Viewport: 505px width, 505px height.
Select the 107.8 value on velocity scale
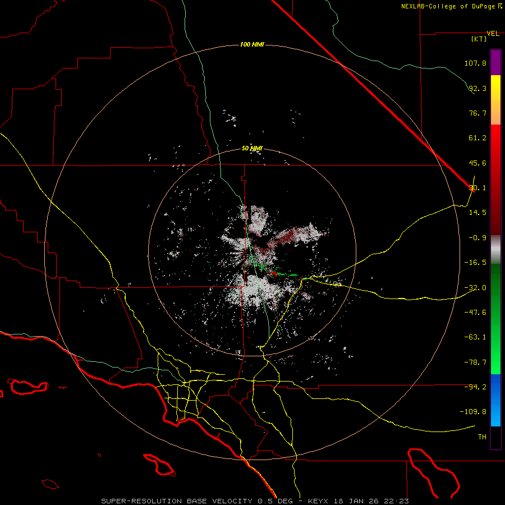pos(475,63)
